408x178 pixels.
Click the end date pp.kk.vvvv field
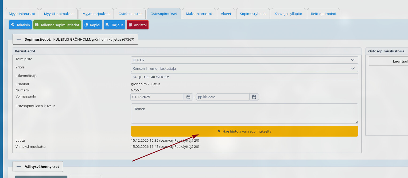pyautogui.click(x=223, y=97)
